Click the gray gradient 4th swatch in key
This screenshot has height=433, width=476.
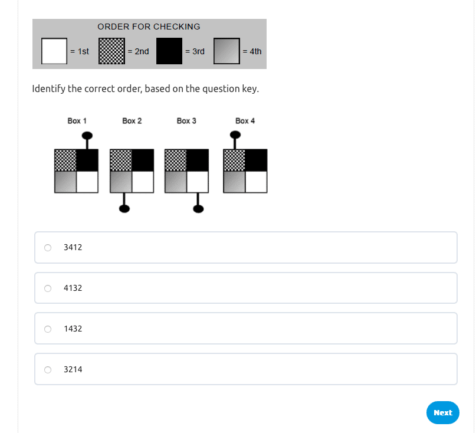coord(226,51)
